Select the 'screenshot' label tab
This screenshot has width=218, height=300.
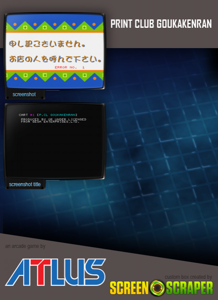click(24, 94)
